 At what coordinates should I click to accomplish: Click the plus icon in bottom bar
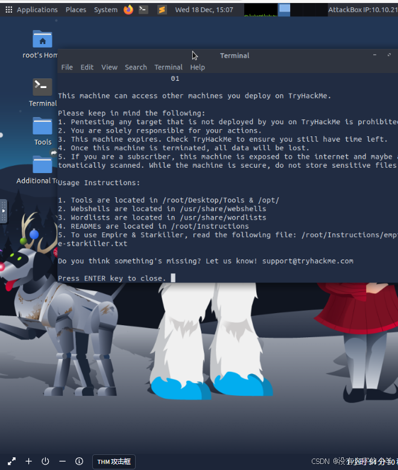[x=29, y=462]
